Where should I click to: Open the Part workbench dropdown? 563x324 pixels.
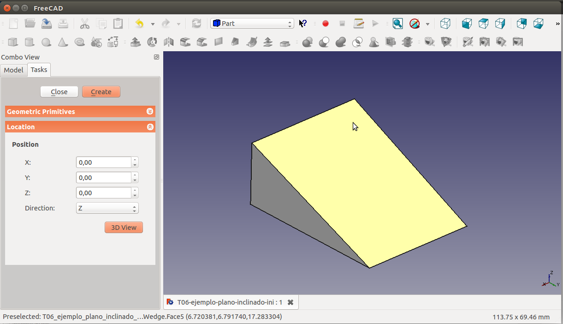[252, 24]
